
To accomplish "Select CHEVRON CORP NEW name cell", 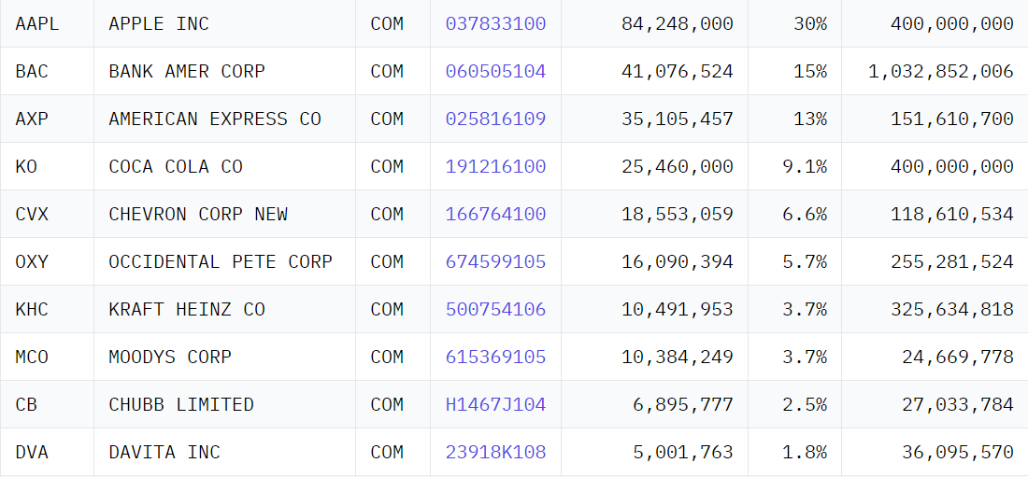I will [225, 214].
